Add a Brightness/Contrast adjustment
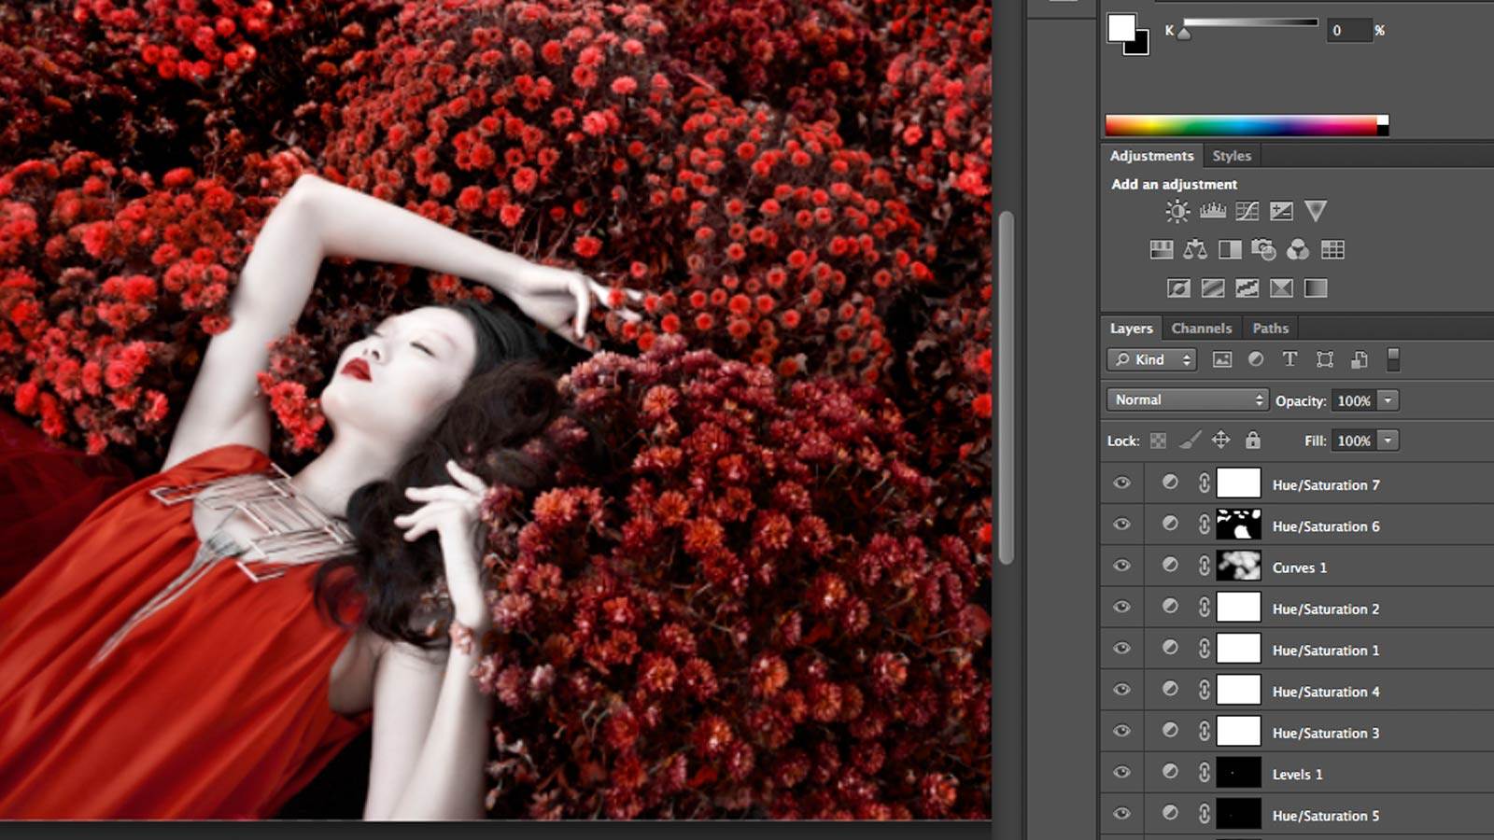The image size is (1494, 840). click(1177, 212)
